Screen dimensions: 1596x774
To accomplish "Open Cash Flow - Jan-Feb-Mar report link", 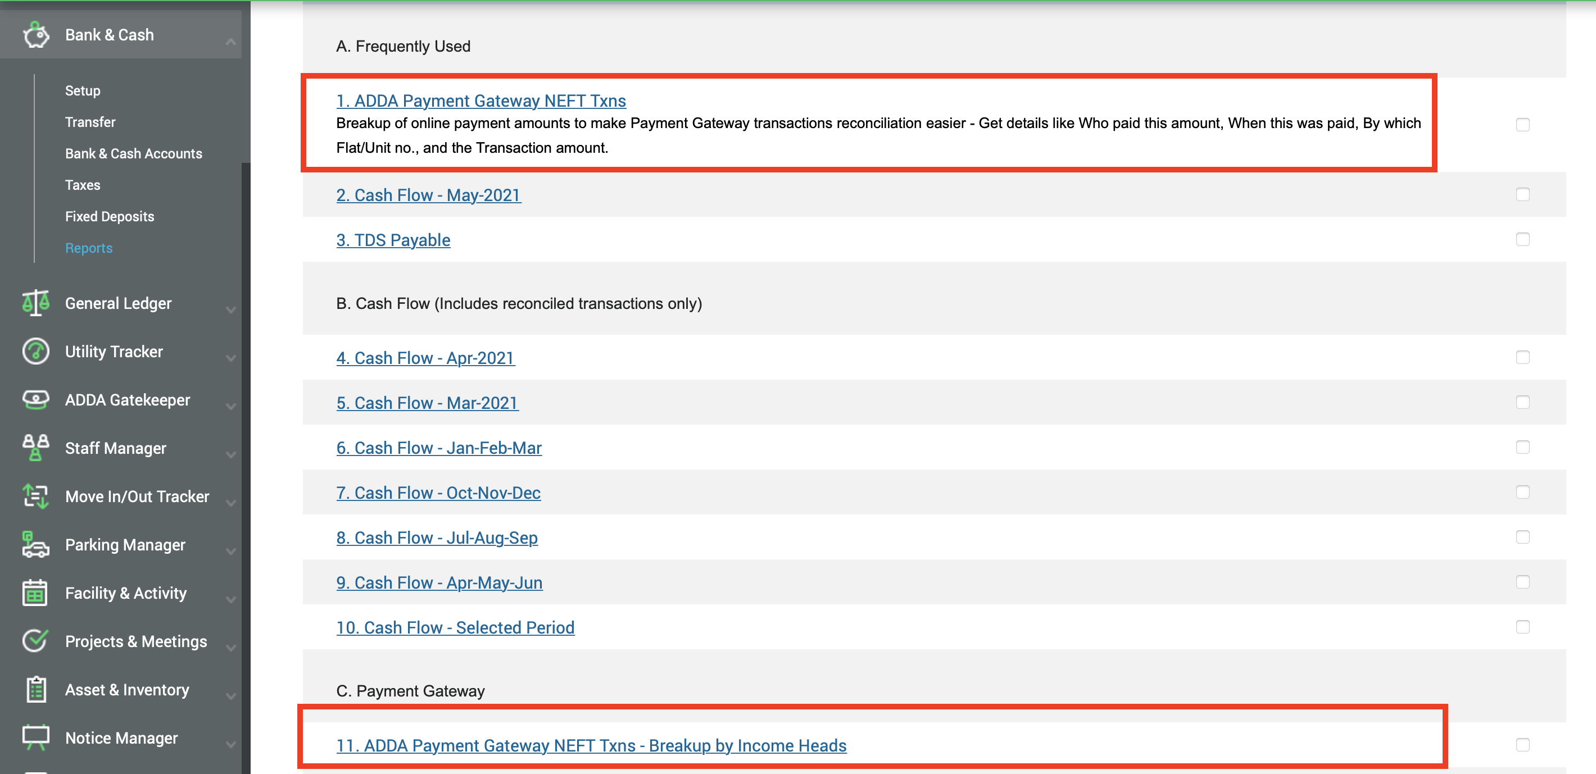I will pyautogui.click(x=439, y=448).
